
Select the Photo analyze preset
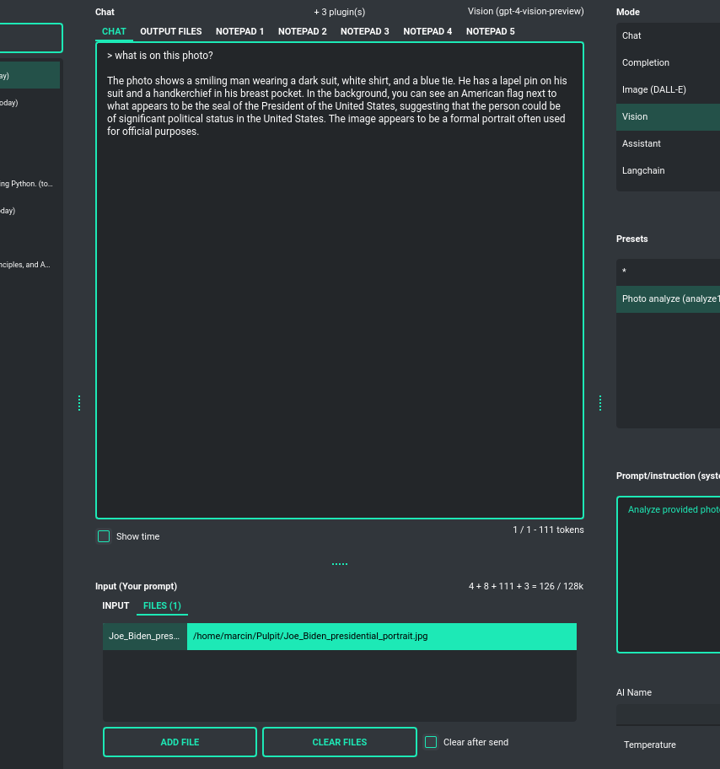click(x=668, y=298)
